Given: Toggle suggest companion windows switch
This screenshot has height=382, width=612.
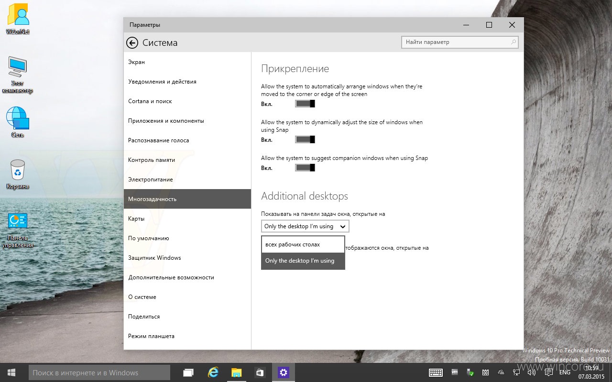Looking at the screenshot, I should click(x=305, y=168).
